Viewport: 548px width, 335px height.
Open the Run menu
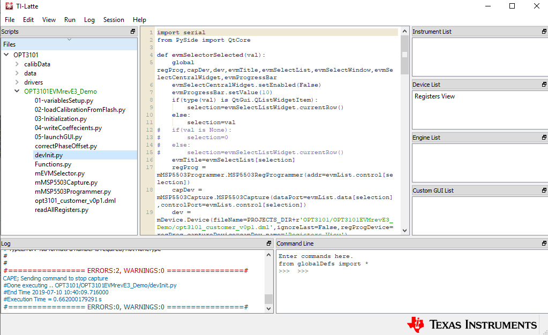[70, 20]
